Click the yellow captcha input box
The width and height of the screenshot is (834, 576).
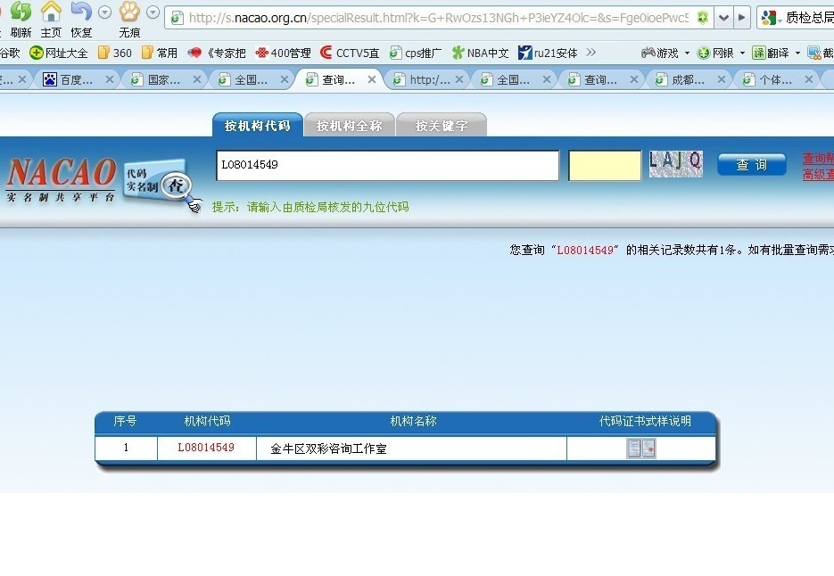(x=605, y=166)
